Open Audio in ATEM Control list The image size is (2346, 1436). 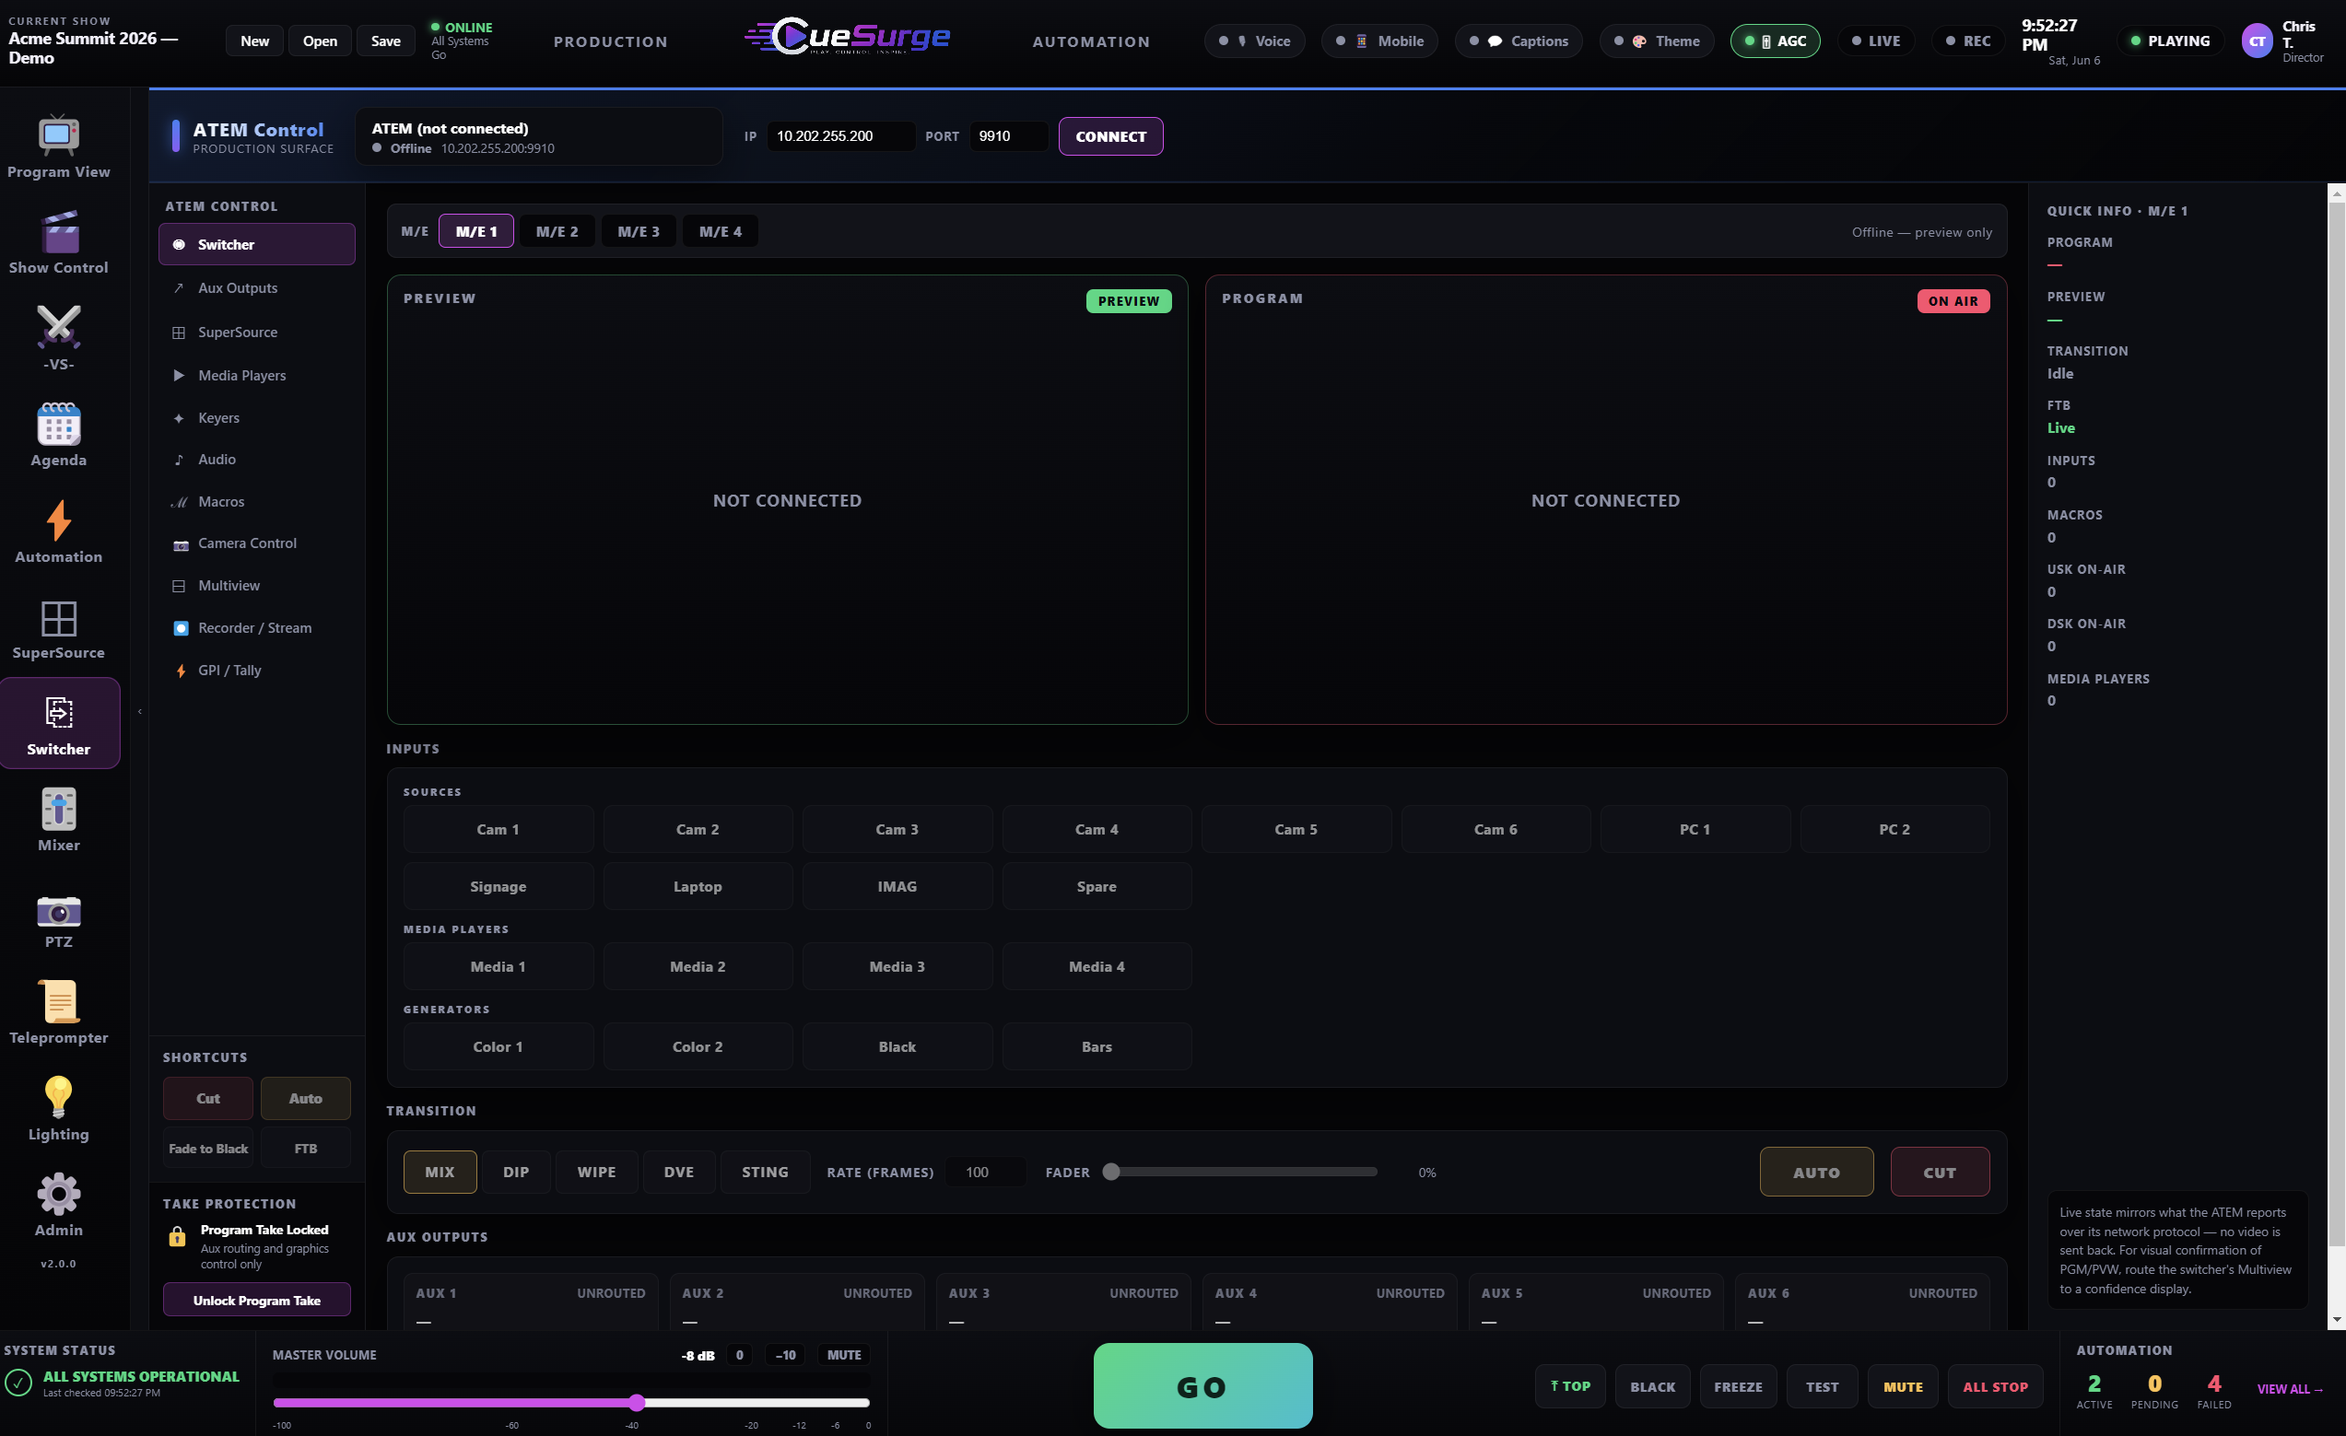256,460
